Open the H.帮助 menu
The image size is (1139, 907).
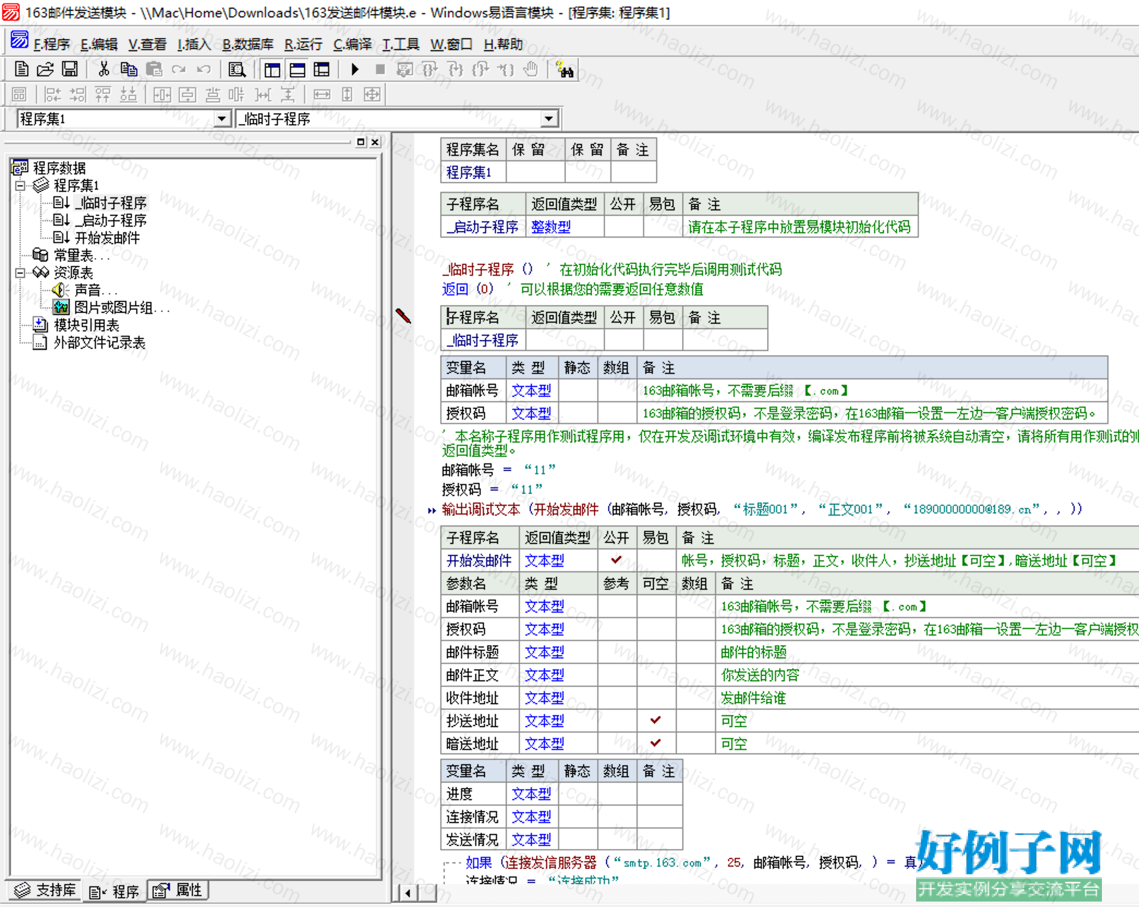pos(503,44)
